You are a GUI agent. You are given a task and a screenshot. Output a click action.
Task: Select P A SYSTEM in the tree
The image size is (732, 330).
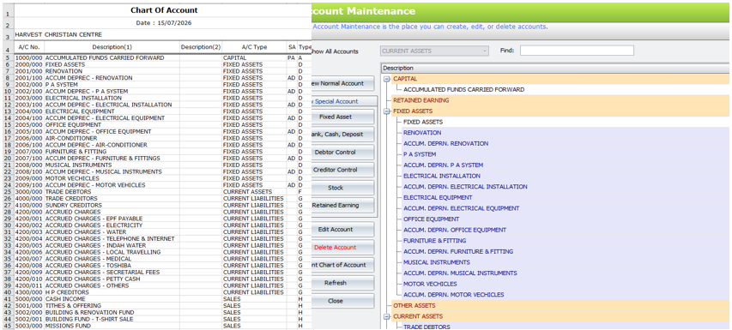click(x=420, y=154)
